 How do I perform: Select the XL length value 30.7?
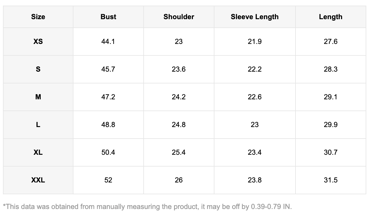pyautogui.click(x=330, y=152)
